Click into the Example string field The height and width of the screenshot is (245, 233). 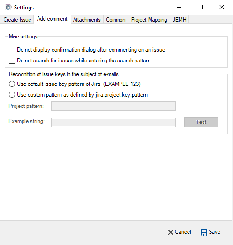coord(113,122)
